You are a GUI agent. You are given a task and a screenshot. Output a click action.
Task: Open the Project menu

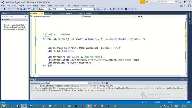[21, 6]
